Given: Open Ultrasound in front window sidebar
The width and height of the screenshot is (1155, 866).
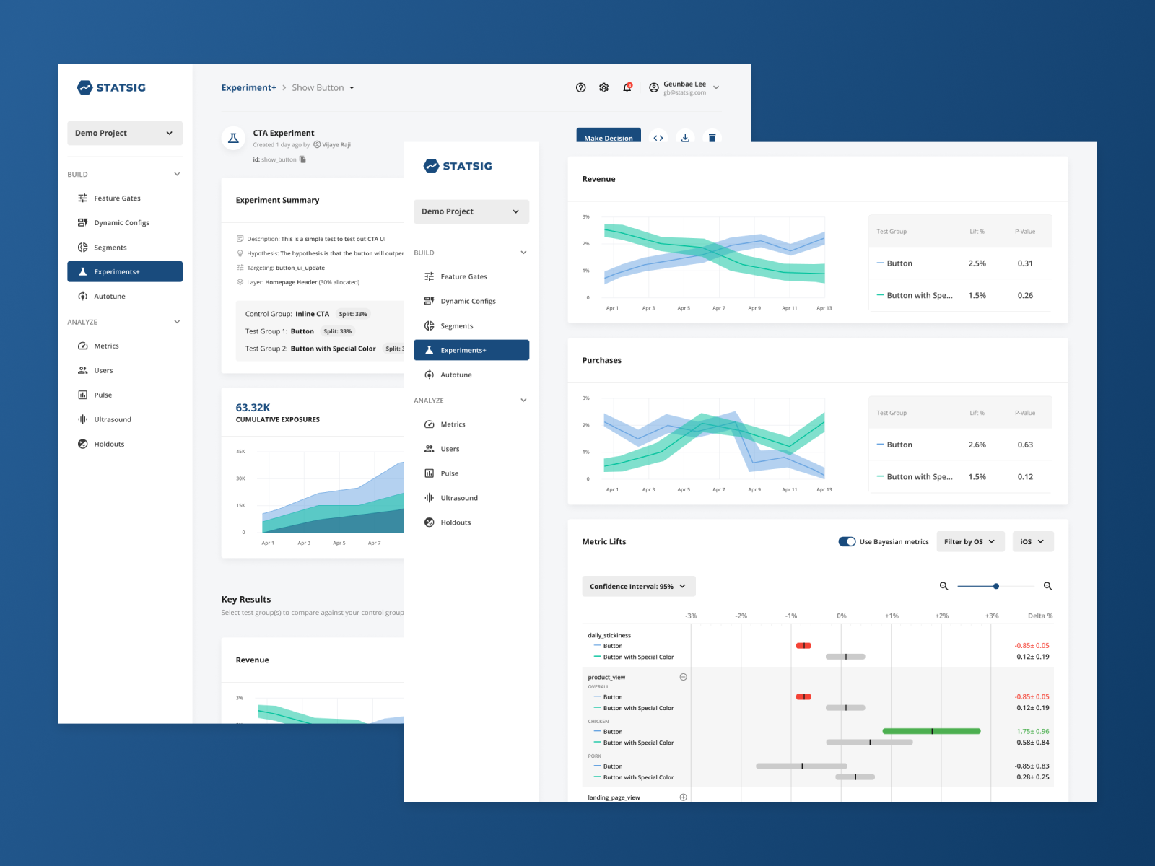Looking at the screenshot, I should click(x=471, y=498).
